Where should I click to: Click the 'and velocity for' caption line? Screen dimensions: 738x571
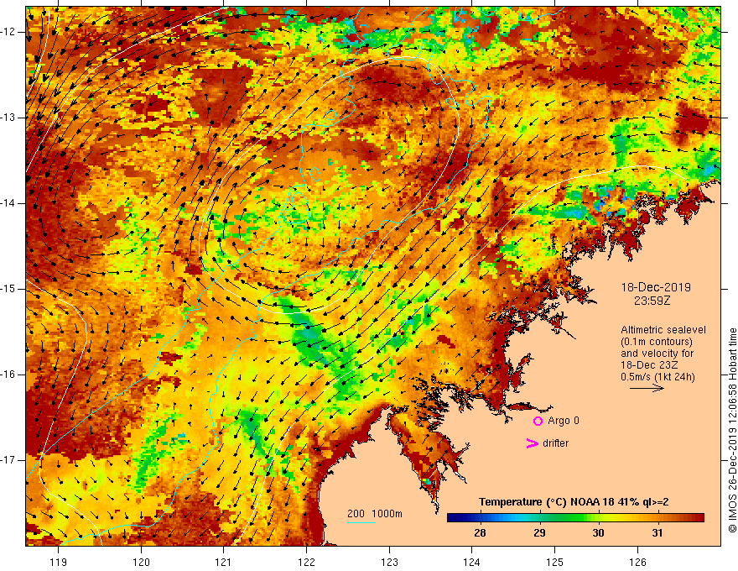657,353
